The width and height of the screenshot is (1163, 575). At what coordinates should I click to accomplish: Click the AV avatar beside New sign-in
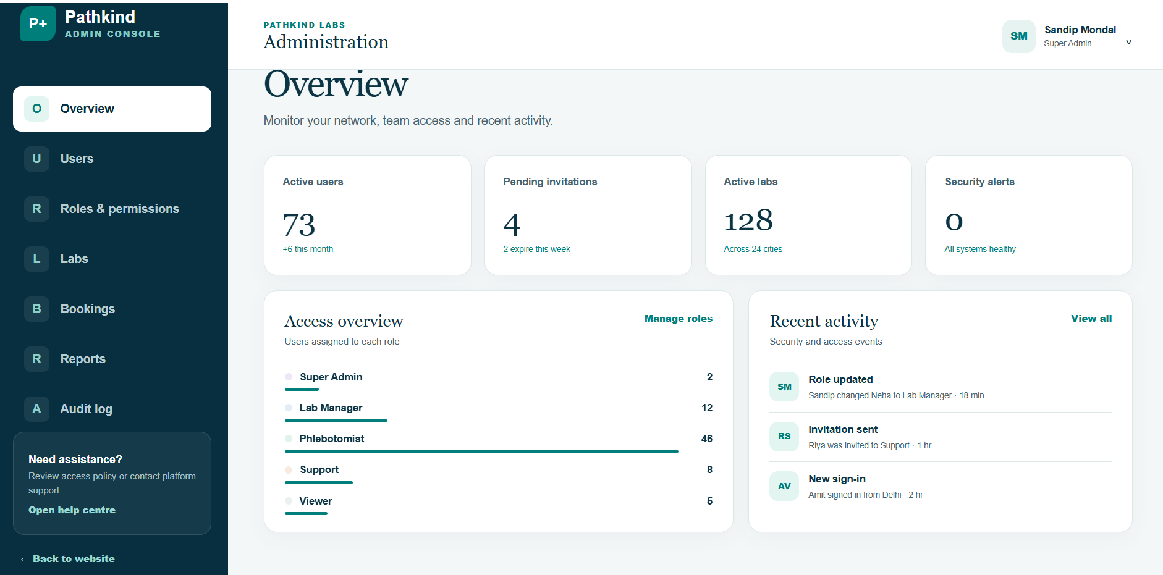(x=784, y=486)
